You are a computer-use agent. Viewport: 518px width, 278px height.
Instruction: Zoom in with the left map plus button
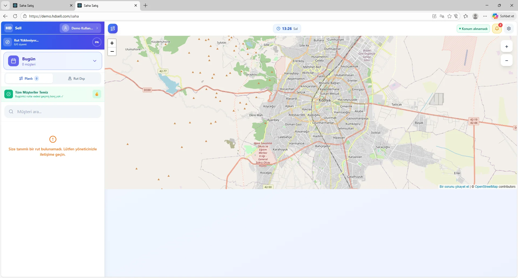[x=112, y=43]
